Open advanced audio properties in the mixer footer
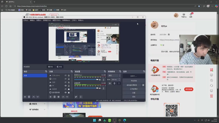Viewport: 219px width, 123px height. 76,97
